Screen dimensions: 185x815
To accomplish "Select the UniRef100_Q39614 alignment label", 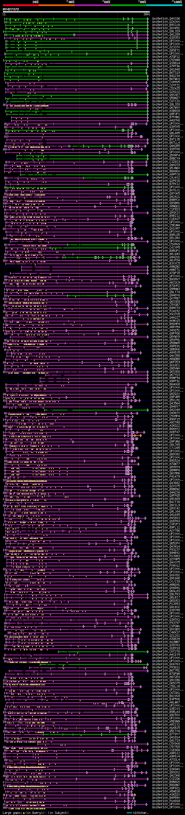I will click(166, 63).
